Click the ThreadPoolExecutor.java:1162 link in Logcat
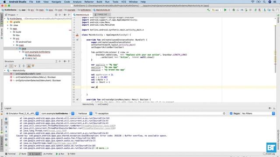The height and width of the screenshot is (157, 280). (98, 126)
